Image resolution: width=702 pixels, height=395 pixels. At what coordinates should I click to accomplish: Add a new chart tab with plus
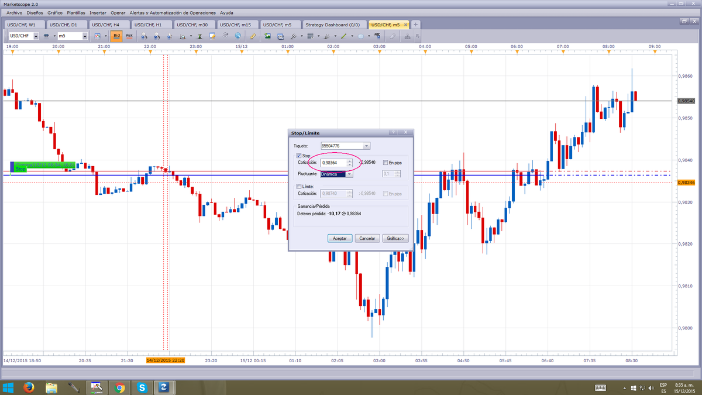[x=415, y=25]
